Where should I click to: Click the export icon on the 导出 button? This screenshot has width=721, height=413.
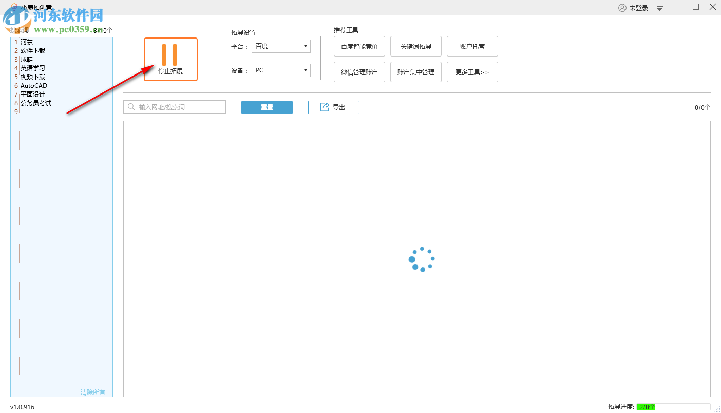325,107
